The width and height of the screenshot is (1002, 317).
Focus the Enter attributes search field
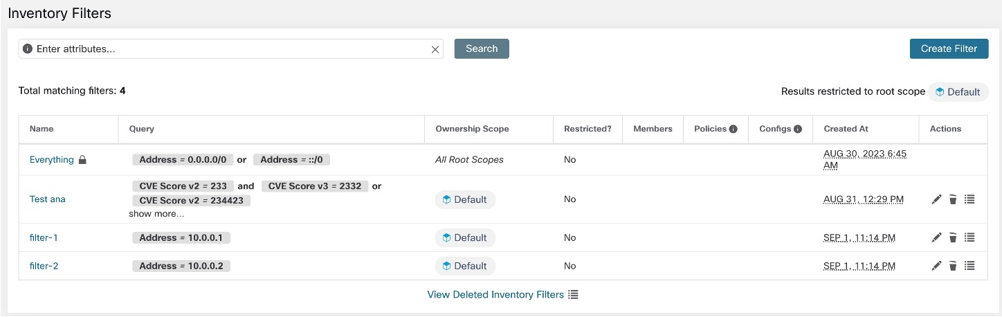point(230,49)
